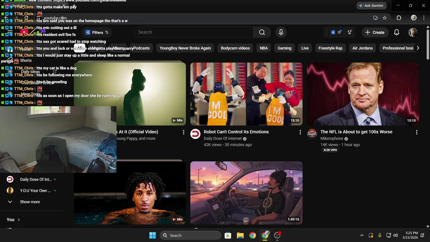The image size is (430, 242).
Task: Click the Windows taskbar Search box
Action: click(x=190, y=235)
